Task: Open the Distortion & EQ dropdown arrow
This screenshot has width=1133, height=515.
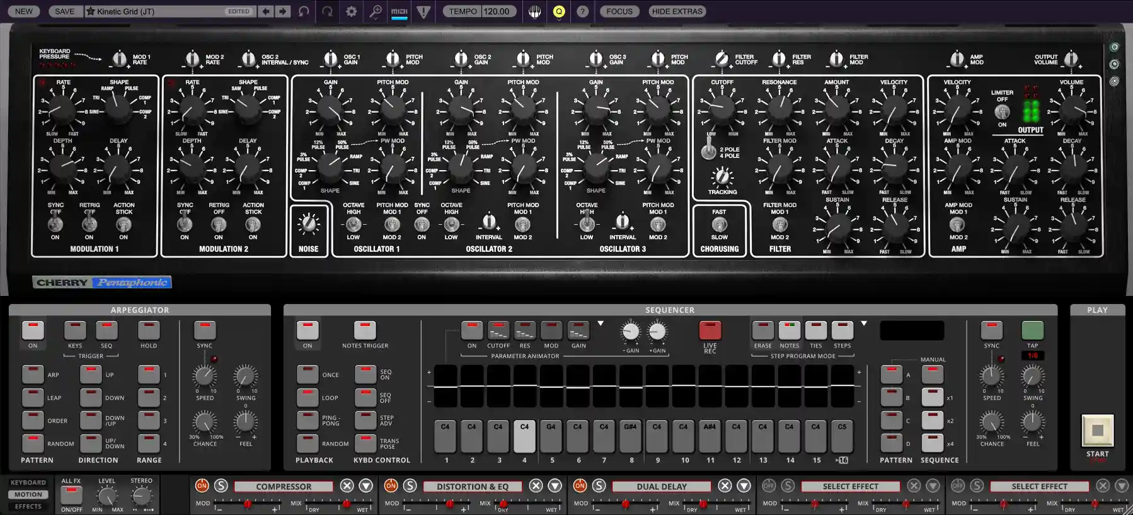Action: click(x=555, y=485)
